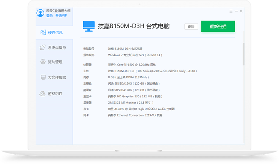
Task: Click the 登录 login link
Action: (x=49, y=16)
